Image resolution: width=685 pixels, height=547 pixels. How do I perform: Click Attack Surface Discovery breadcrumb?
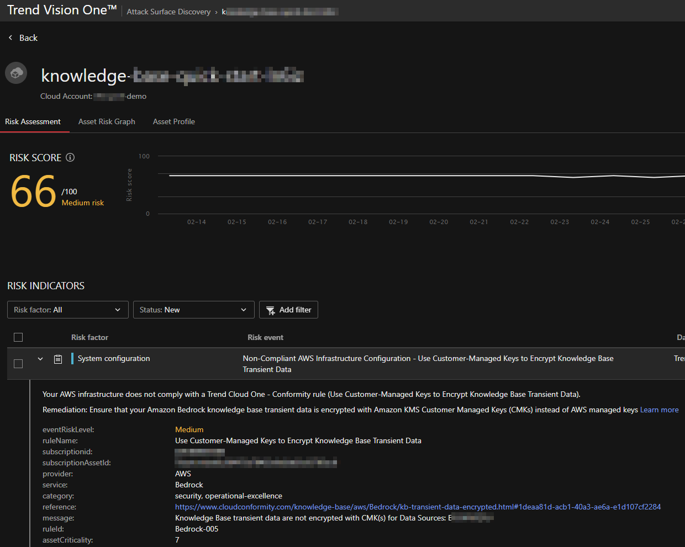click(x=168, y=12)
